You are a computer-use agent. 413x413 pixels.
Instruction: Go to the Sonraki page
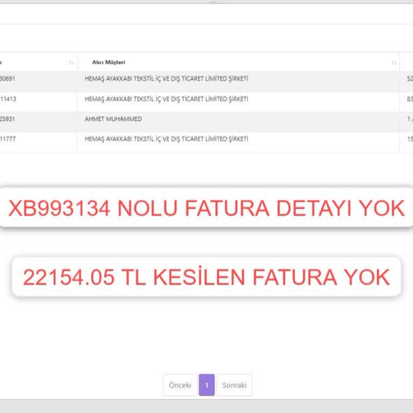(234, 385)
